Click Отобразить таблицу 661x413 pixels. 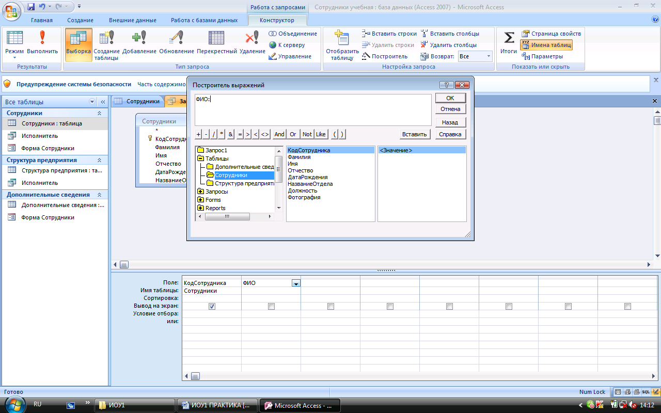342,45
